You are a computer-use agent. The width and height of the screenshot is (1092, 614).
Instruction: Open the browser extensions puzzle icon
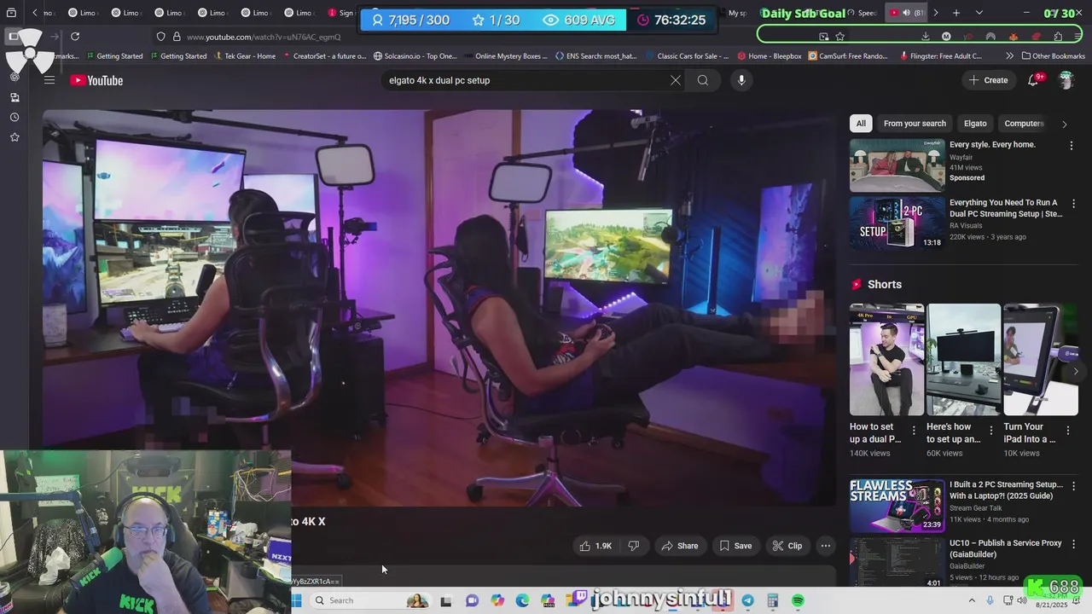(x=1058, y=37)
